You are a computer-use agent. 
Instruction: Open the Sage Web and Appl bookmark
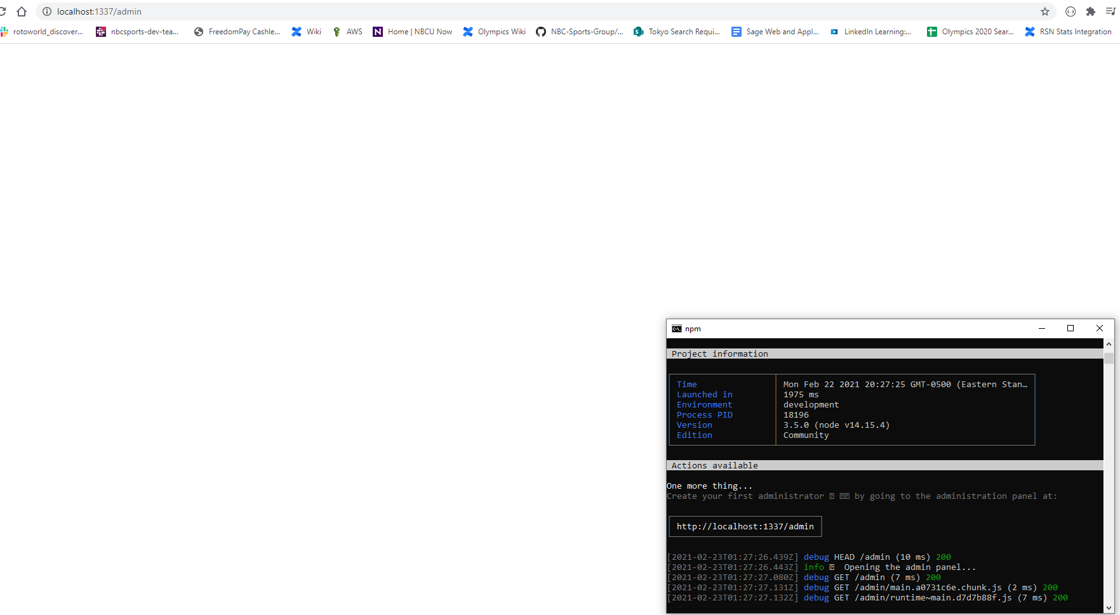coord(775,32)
